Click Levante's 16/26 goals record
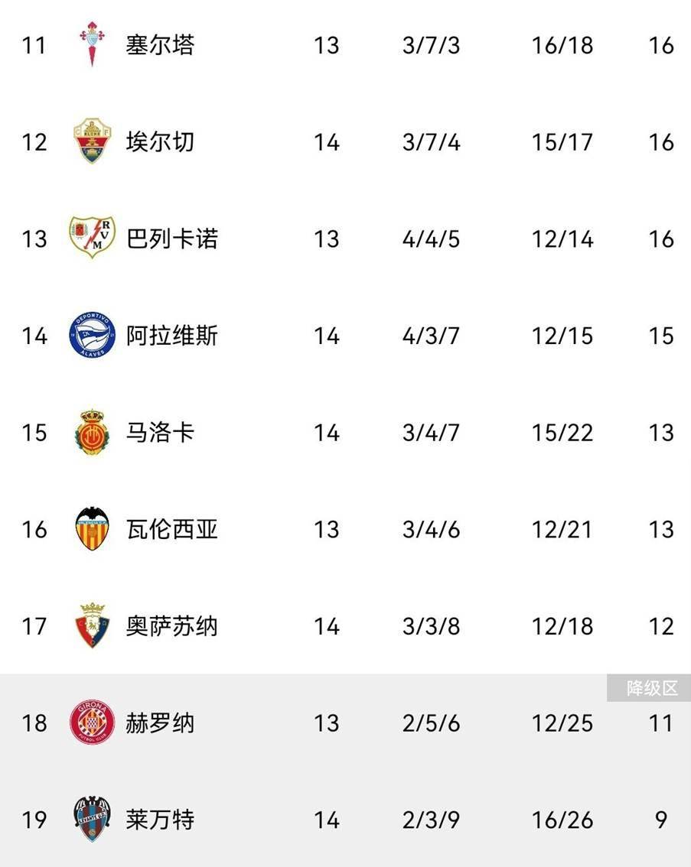The height and width of the screenshot is (867, 691). tap(562, 820)
